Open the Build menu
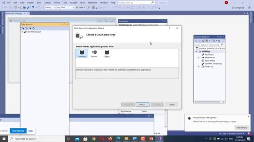Screen dimensions: 254x142 pos(39,3)
